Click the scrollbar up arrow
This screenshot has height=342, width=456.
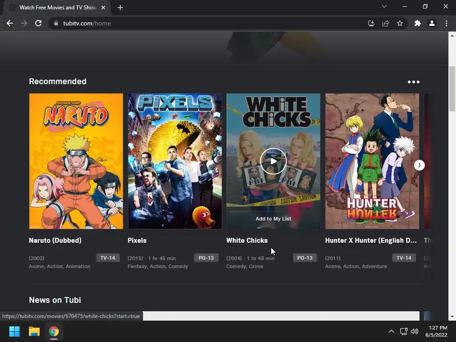pyautogui.click(x=452, y=36)
